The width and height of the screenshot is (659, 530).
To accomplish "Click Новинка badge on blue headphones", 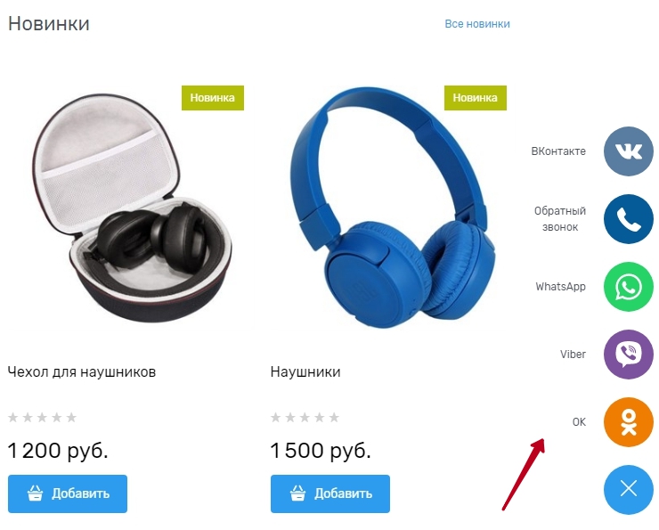I will pos(476,98).
